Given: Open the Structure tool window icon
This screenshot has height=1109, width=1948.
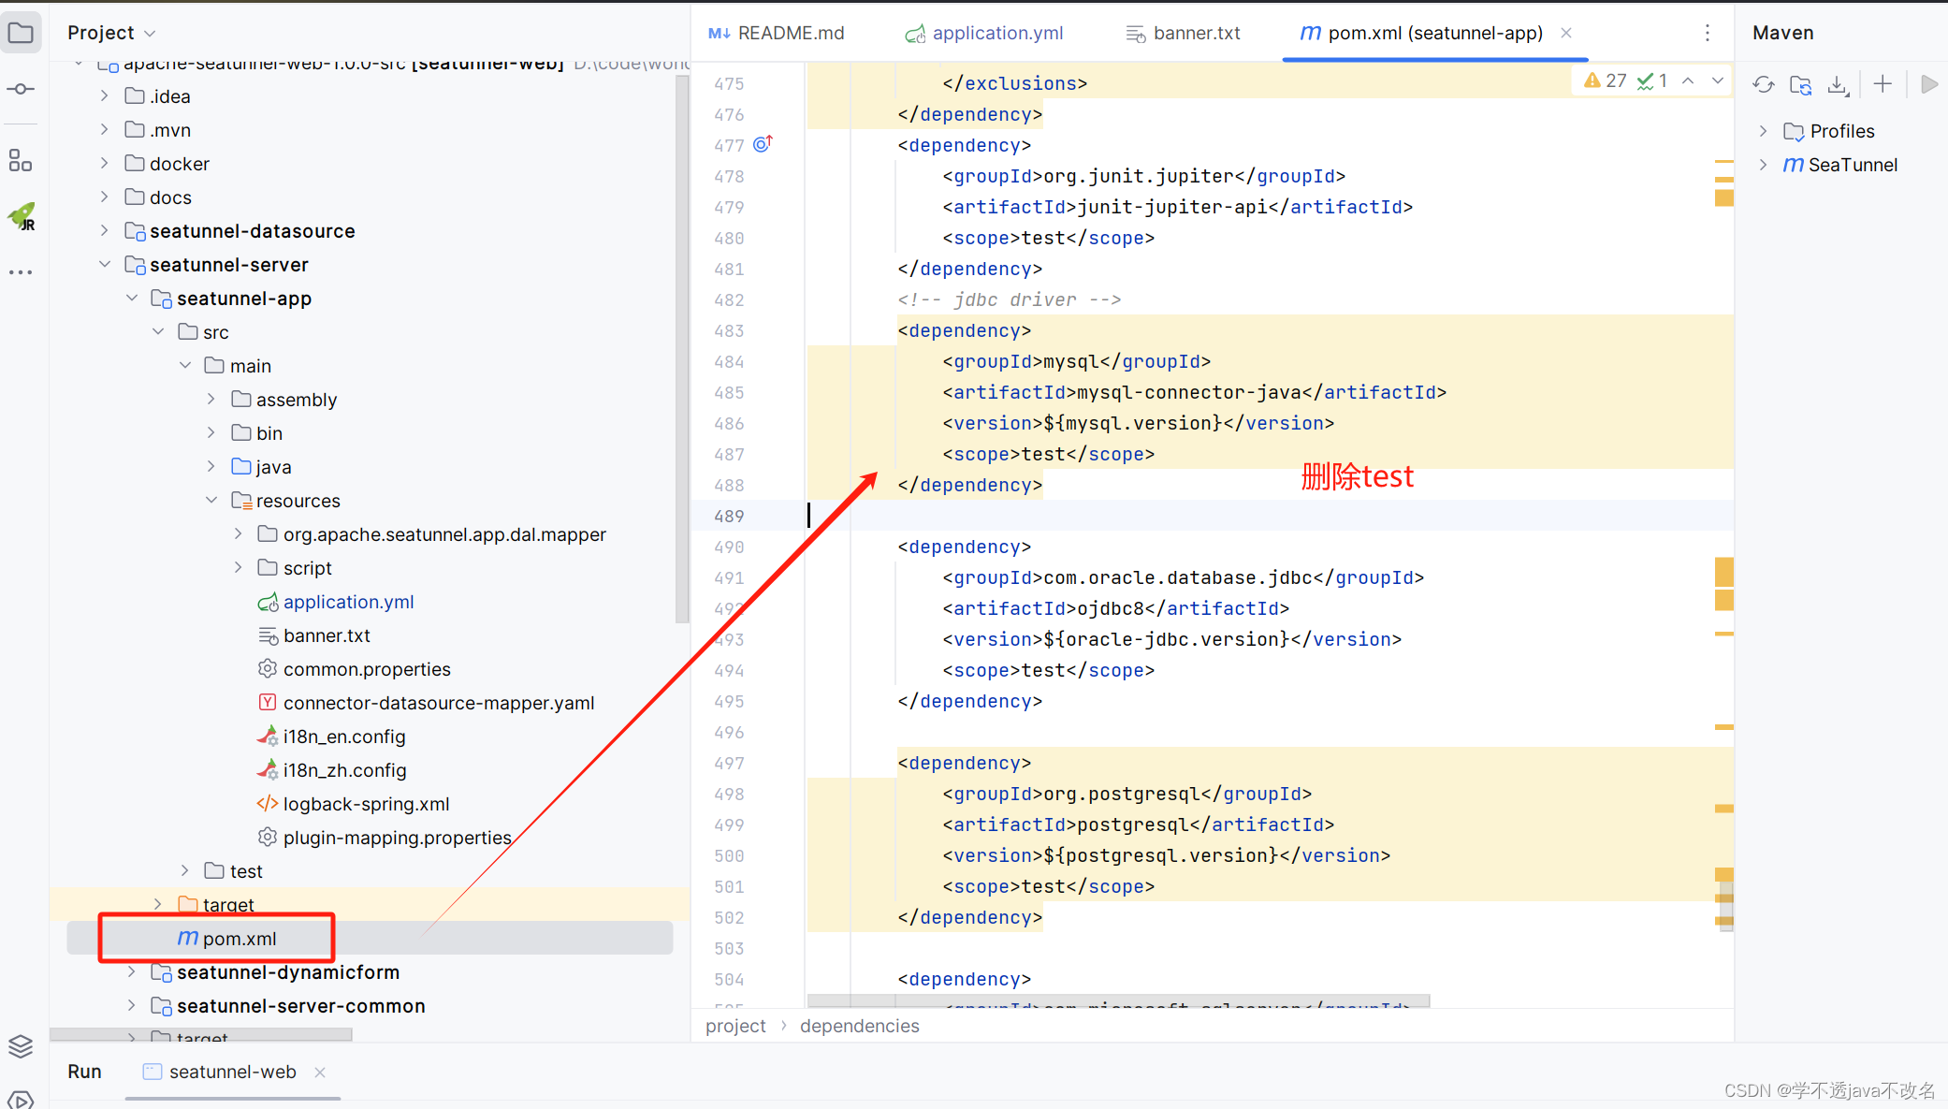Looking at the screenshot, I should 21,159.
